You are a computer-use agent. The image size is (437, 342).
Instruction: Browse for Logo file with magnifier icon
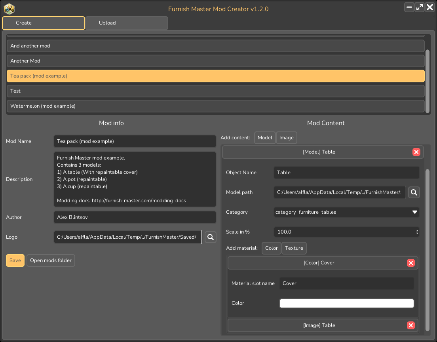[211, 237]
